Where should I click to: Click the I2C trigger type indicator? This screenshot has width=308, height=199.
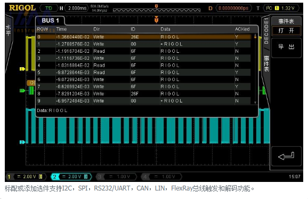[x=269, y=8]
